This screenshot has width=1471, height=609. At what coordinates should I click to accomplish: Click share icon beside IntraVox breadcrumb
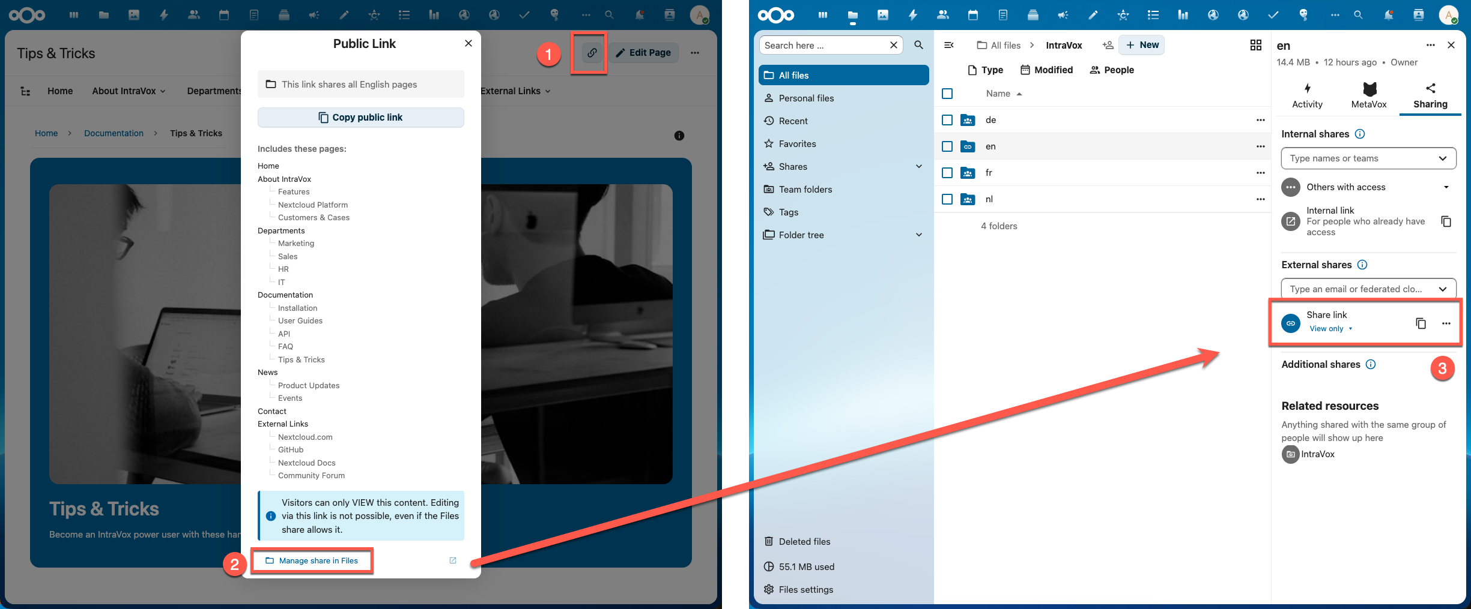click(x=1108, y=45)
